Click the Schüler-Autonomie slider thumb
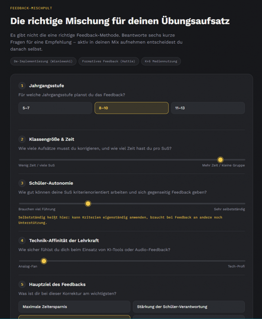Screen dimensions: 262x319 [88, 203]
